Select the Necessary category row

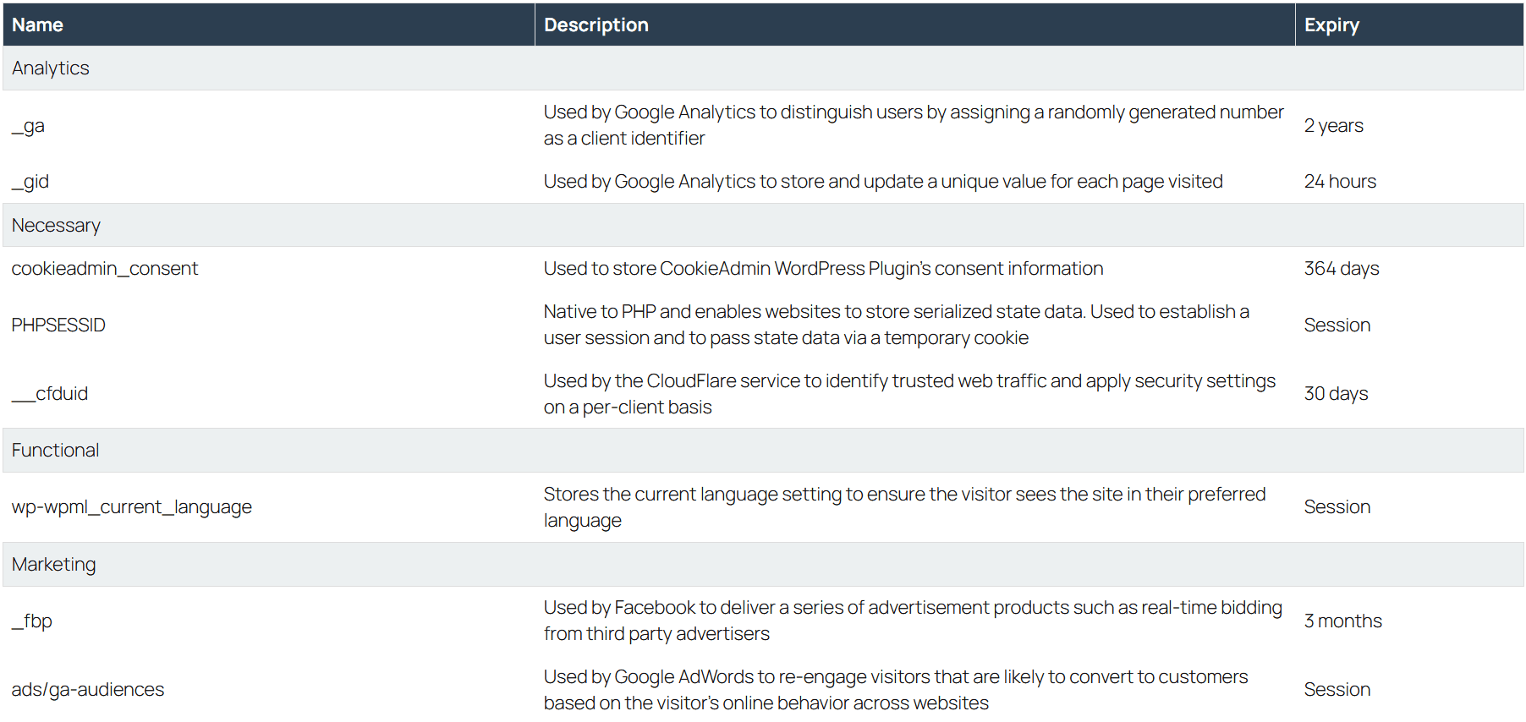pyautogui.click(x=56, y=226)
